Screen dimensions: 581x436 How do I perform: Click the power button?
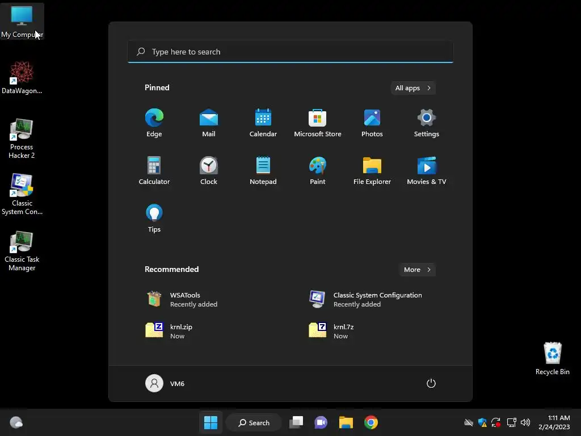pos(431,383)
